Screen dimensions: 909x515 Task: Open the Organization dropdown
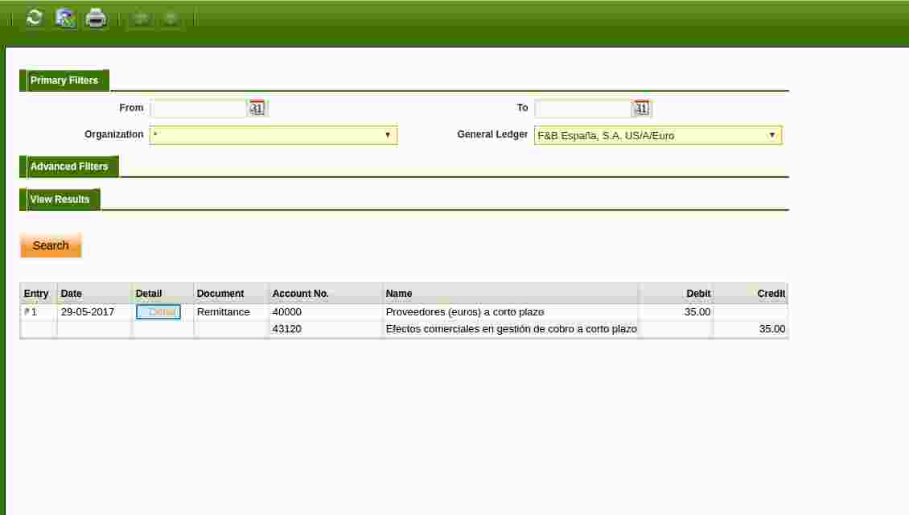coord(273,135)
